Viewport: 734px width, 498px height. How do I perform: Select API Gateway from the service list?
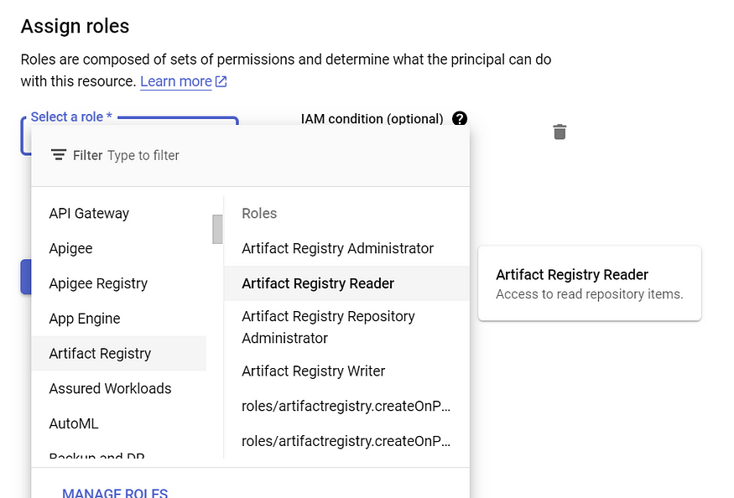click(89, 213)
